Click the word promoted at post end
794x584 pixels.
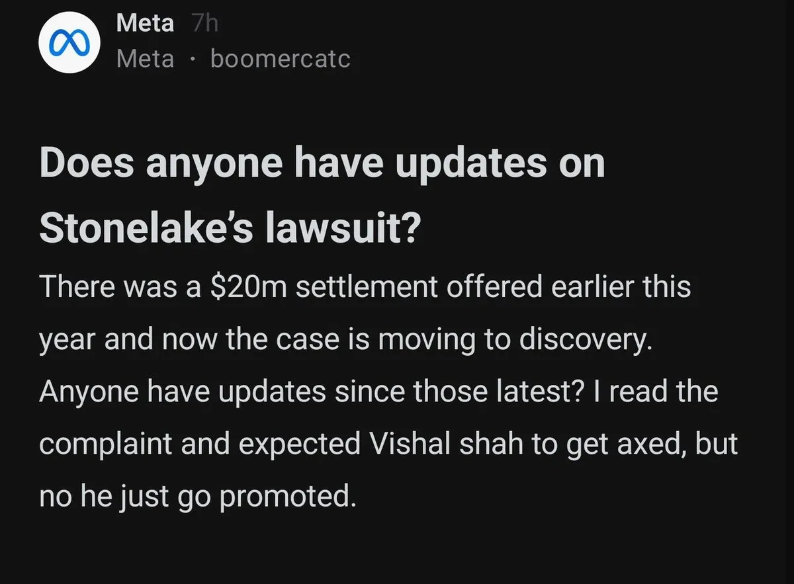[x=284, y=496]
